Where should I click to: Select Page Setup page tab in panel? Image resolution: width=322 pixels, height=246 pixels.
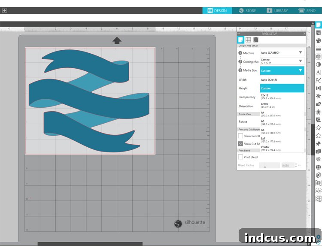[x=241, y=40]
